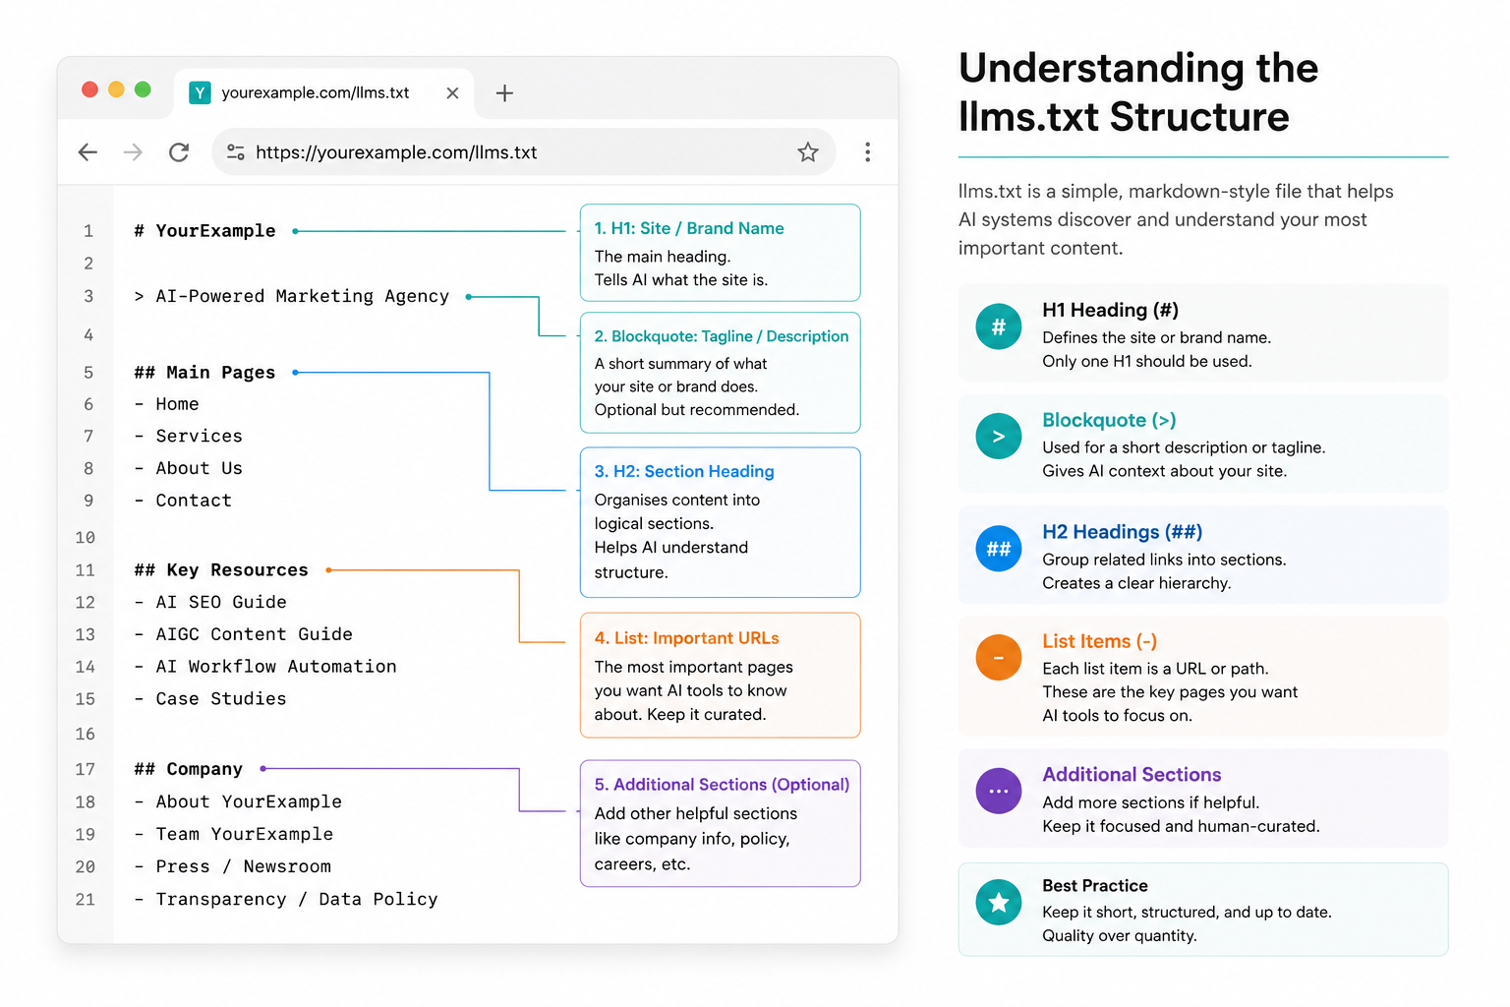The width and height of the screenshot is (1510, 1007).
Task: Click the forward navigation arrow
Action: (133, 152)
